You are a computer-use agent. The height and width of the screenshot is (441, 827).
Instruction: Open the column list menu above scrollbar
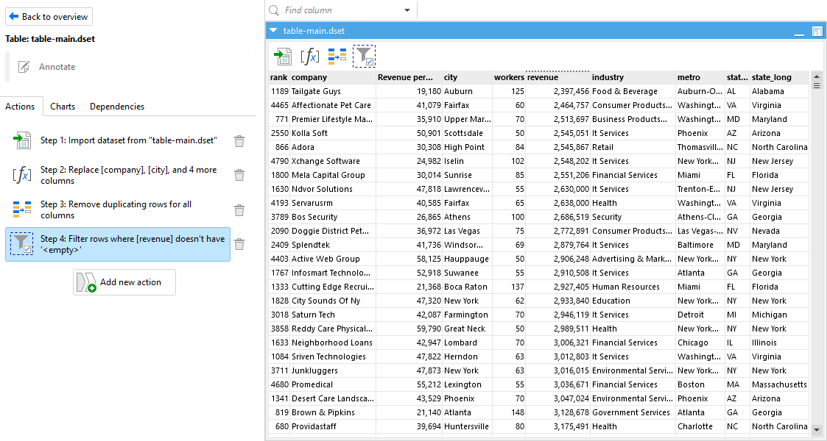click(x=817, y=85)
